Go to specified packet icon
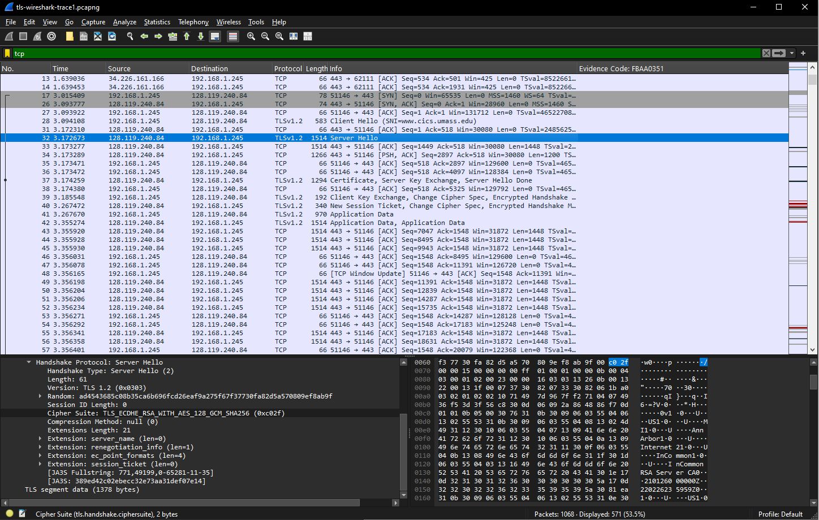 click(x=173, y=36)
